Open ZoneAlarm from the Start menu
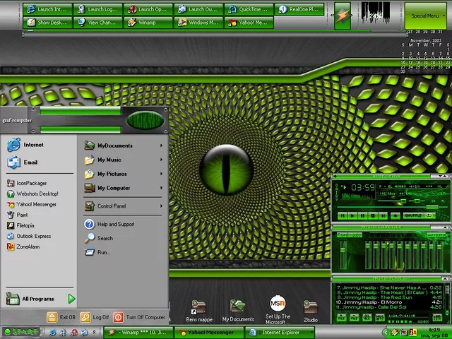Image resolution: width=452 pixels, height=339 pixels. click(x=28, y=246)
